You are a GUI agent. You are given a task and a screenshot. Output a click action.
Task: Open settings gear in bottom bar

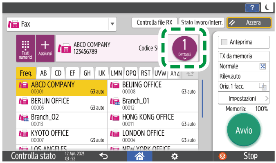click(x=175, y=156)
